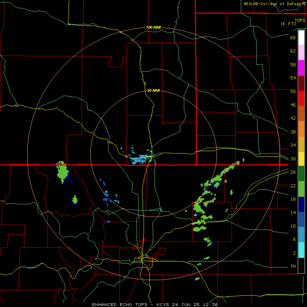The height and width of the screenshot is (307, 307).
Task: Click the small oval green echo southwest
Action: tap(75, 200)
